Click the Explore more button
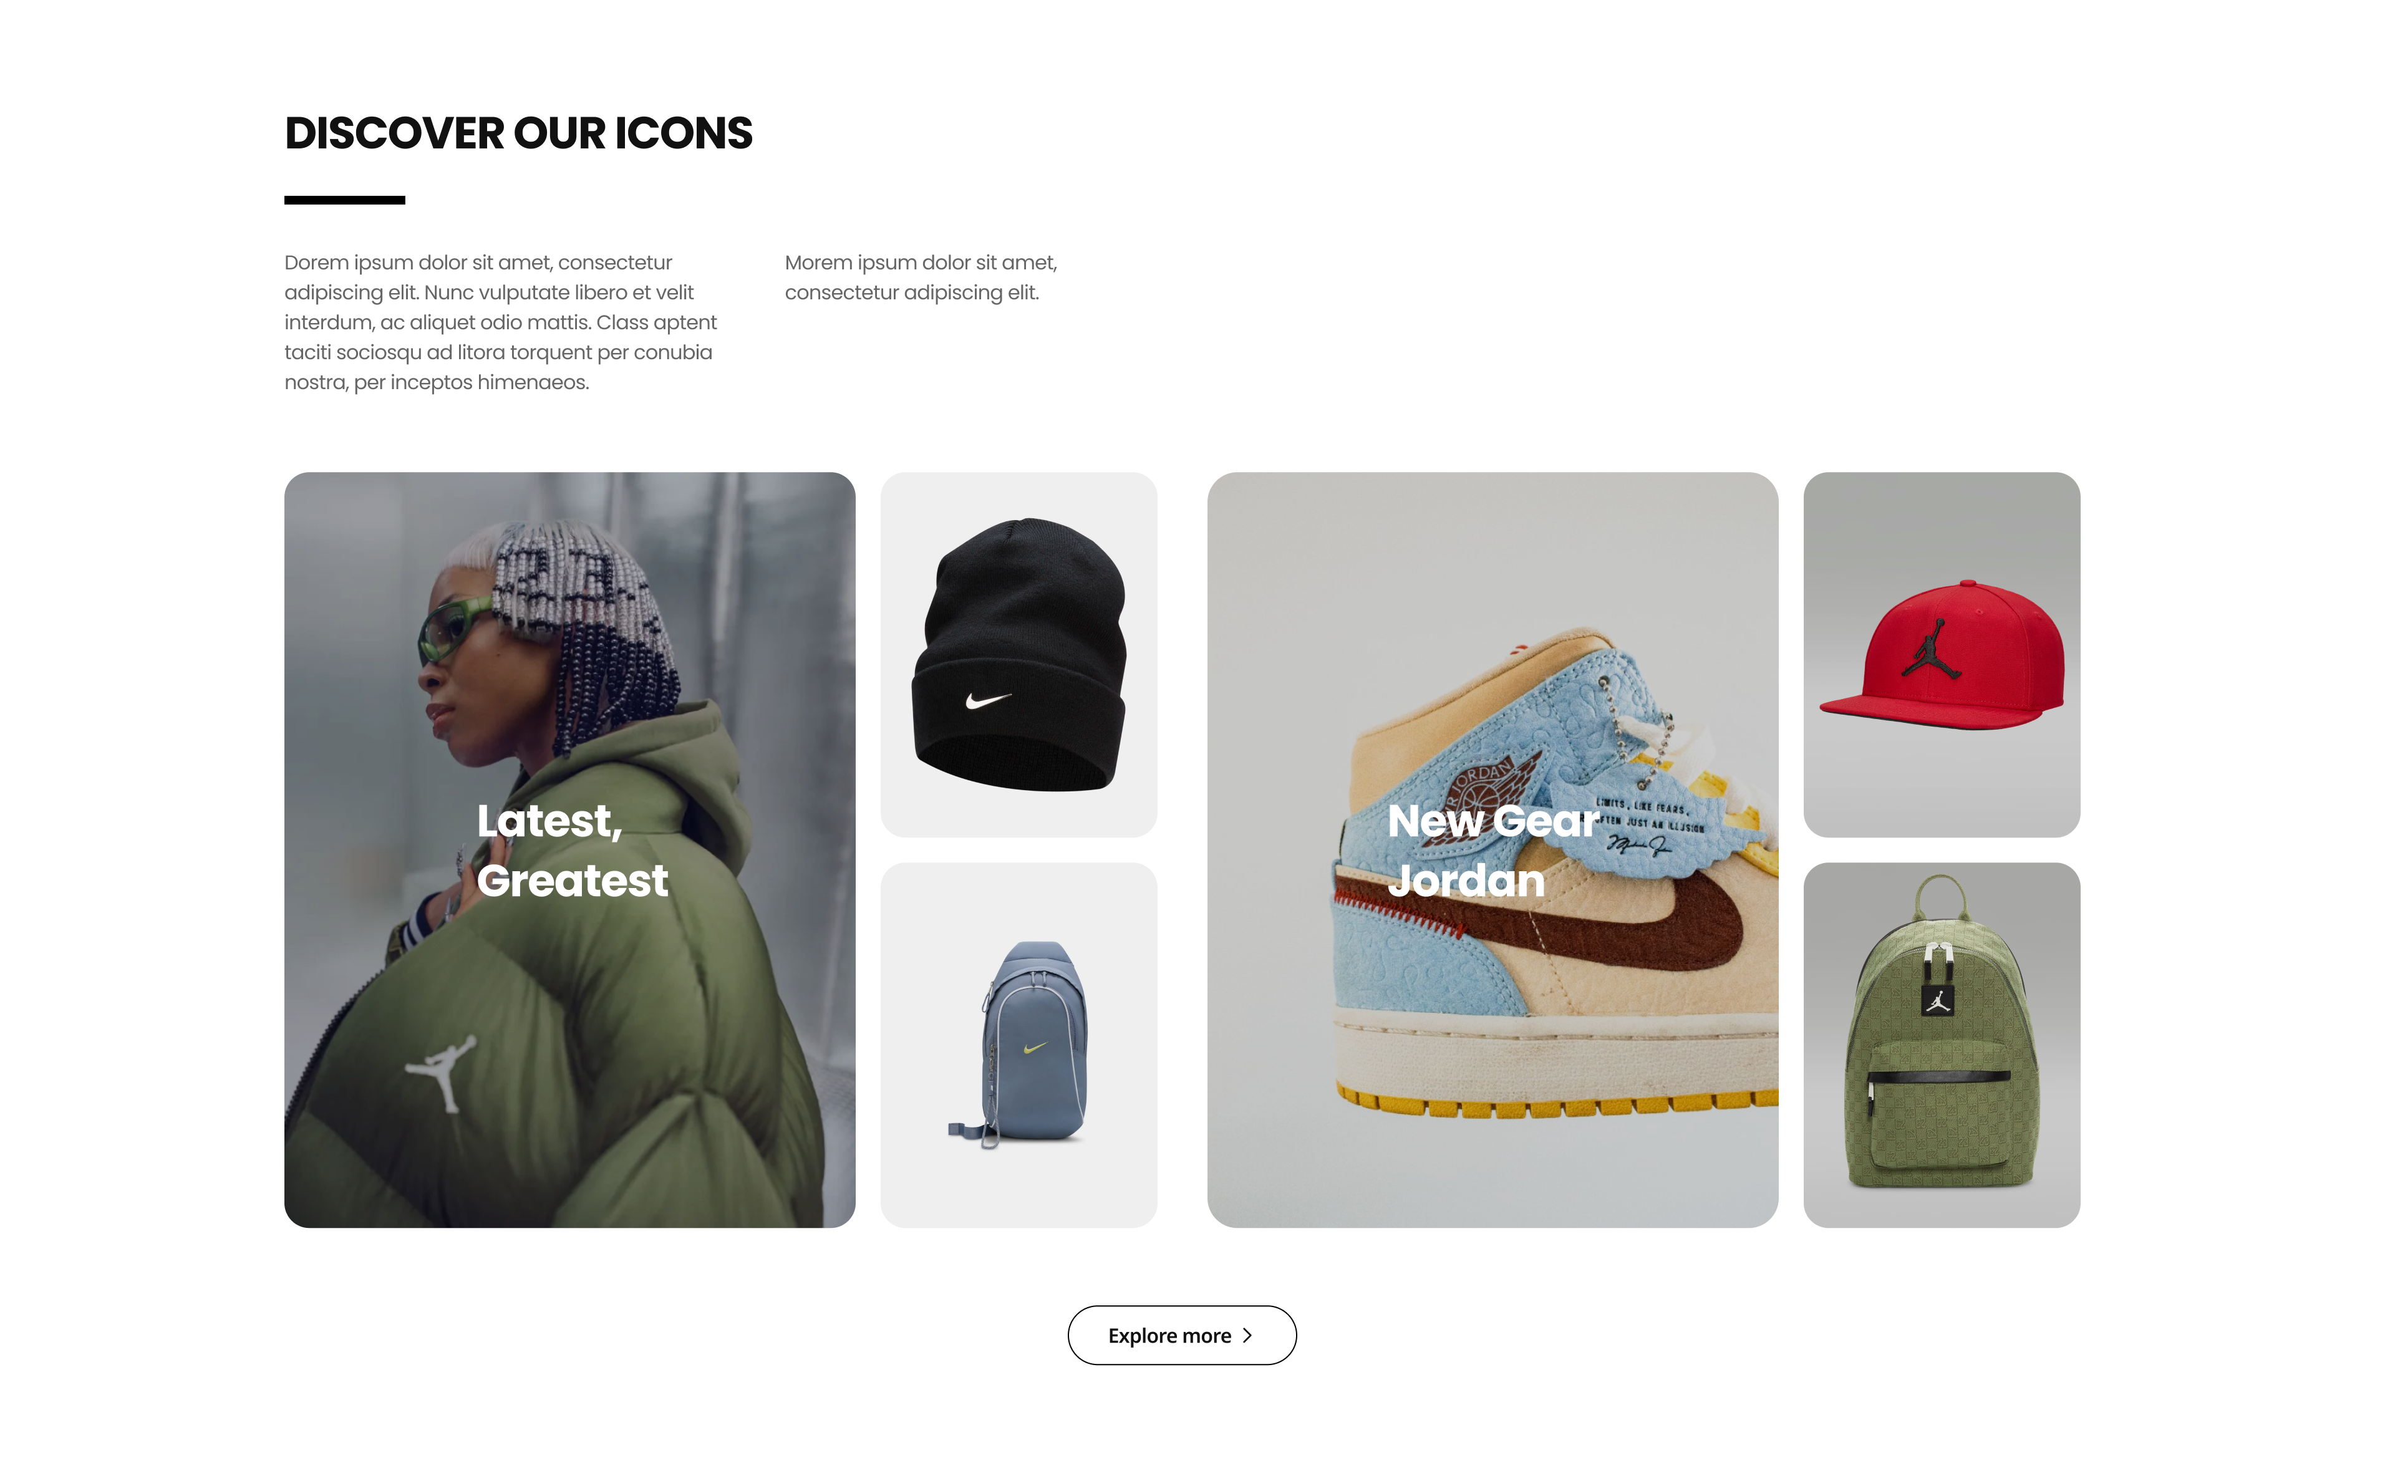The height and width of the screenshot is (1468, 2395). click(x=1181, y=1335)
